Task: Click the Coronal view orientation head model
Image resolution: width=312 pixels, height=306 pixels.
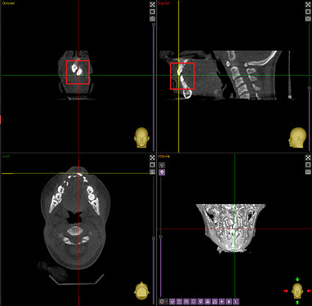Action: pyautogui.click(x=141, y=138)
